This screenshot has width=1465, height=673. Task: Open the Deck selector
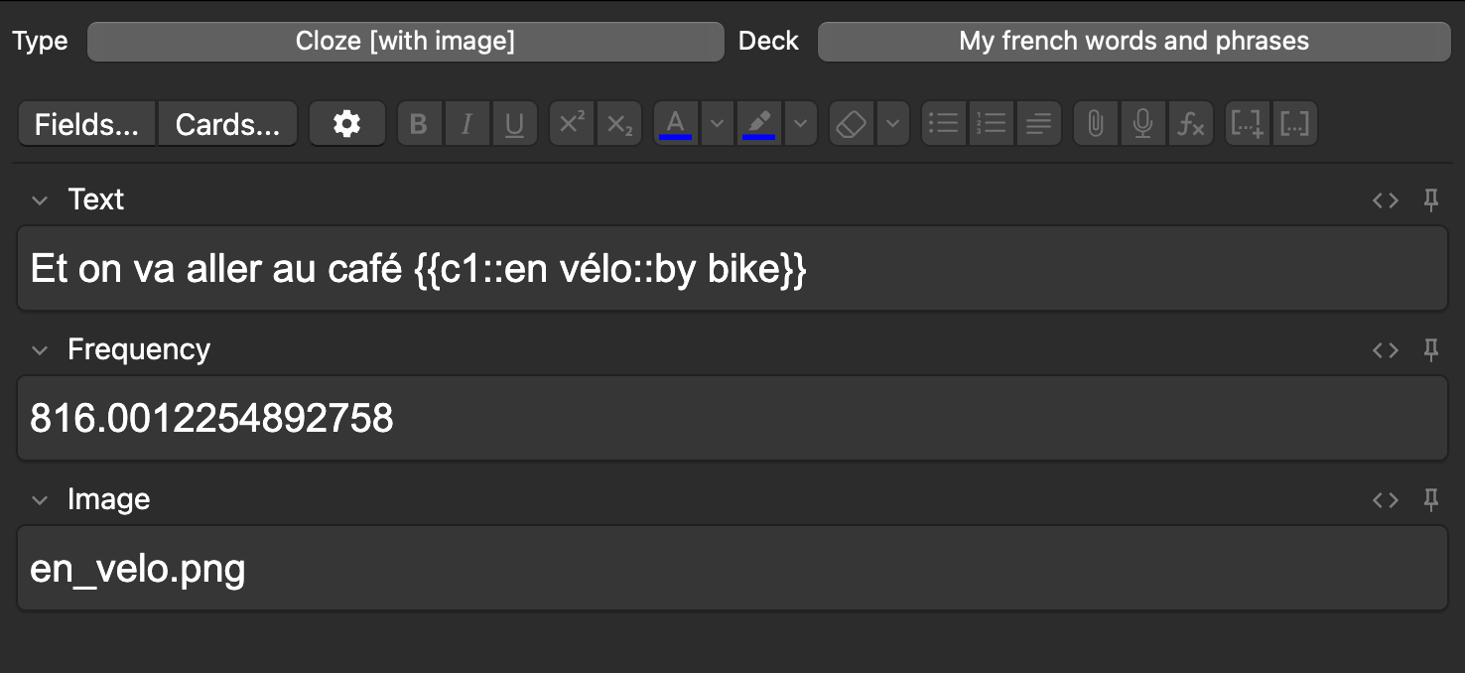[1133, 42]
